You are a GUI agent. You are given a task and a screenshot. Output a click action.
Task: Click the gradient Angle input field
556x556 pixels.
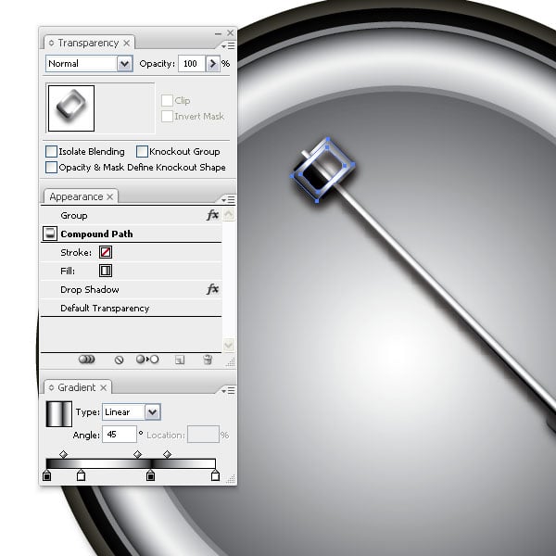point(120,434)
